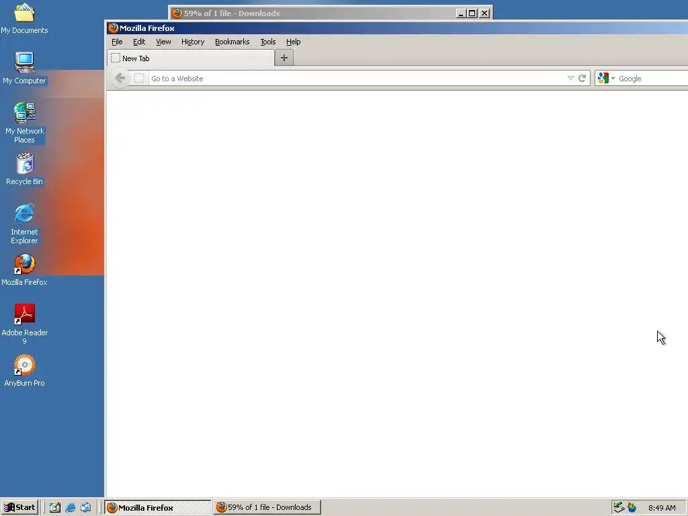Click the Google search input field
This screenshot has height=516, width=688.
pos(652,79)
